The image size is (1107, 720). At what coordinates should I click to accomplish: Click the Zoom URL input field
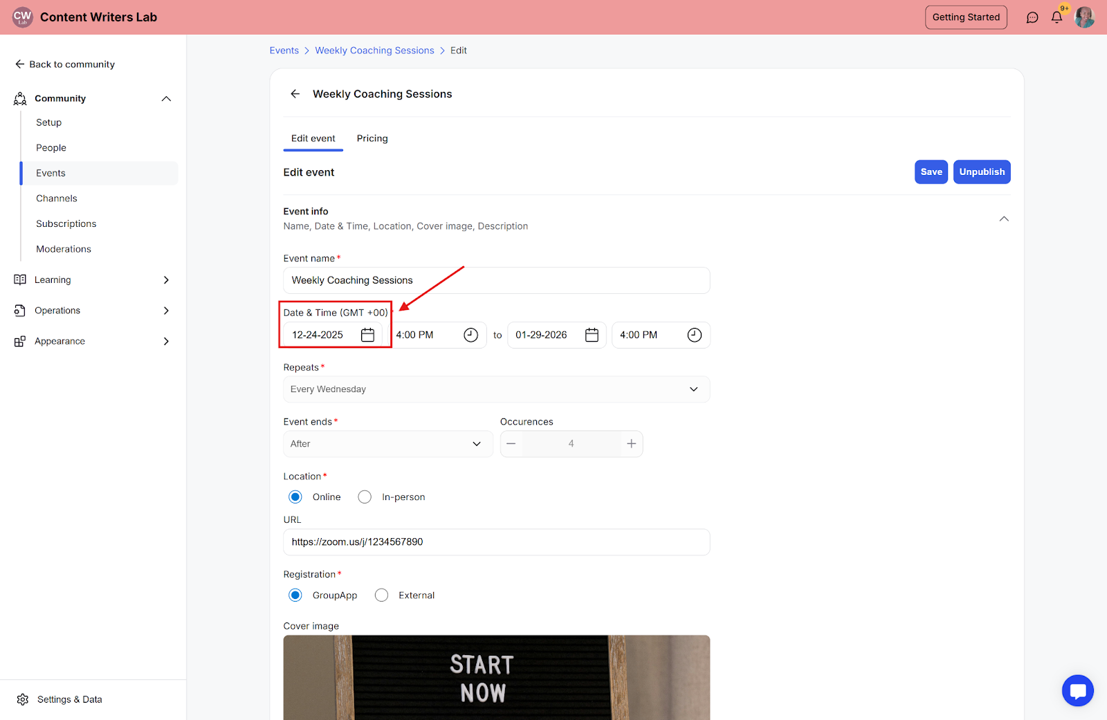point(497,542)
